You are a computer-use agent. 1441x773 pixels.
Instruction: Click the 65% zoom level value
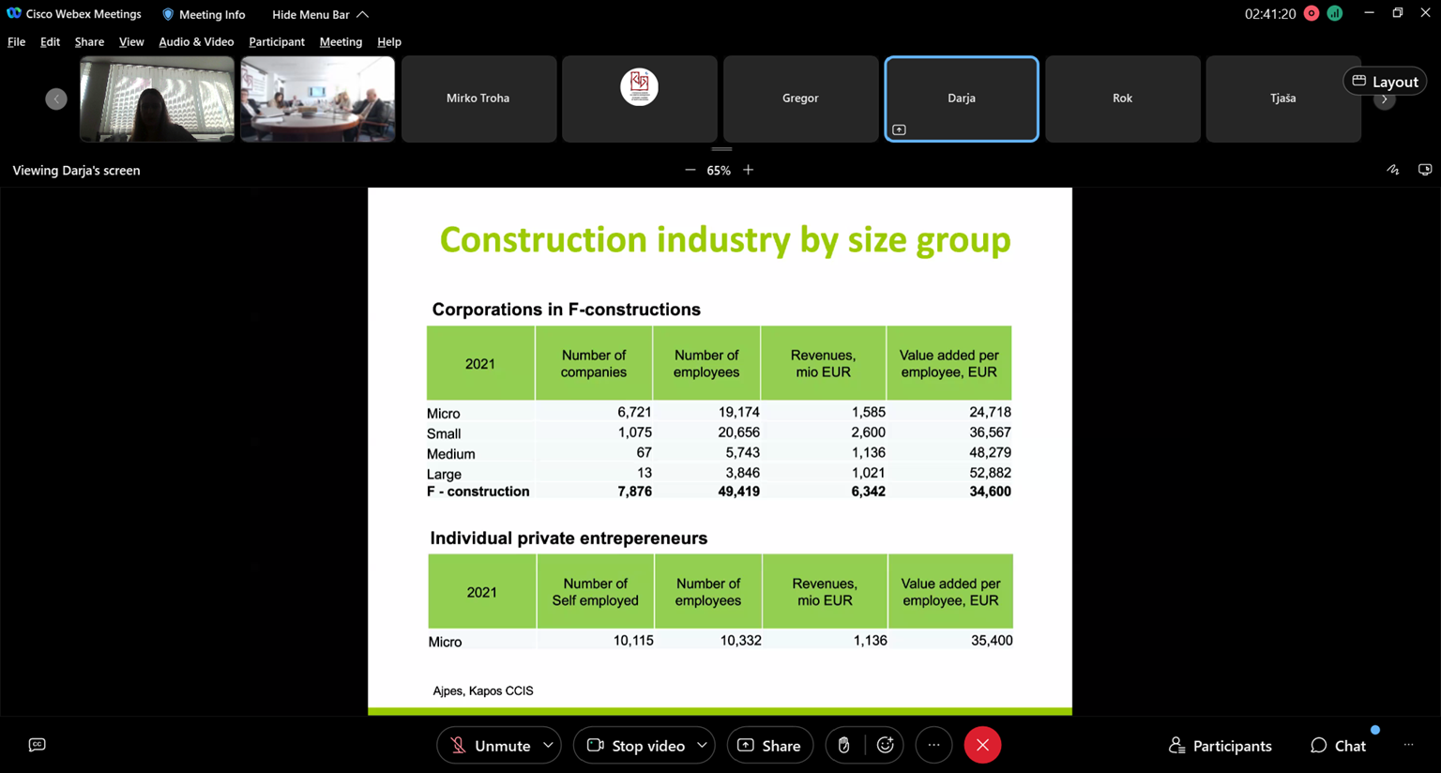pyautogui.click(x=719, y=170)
